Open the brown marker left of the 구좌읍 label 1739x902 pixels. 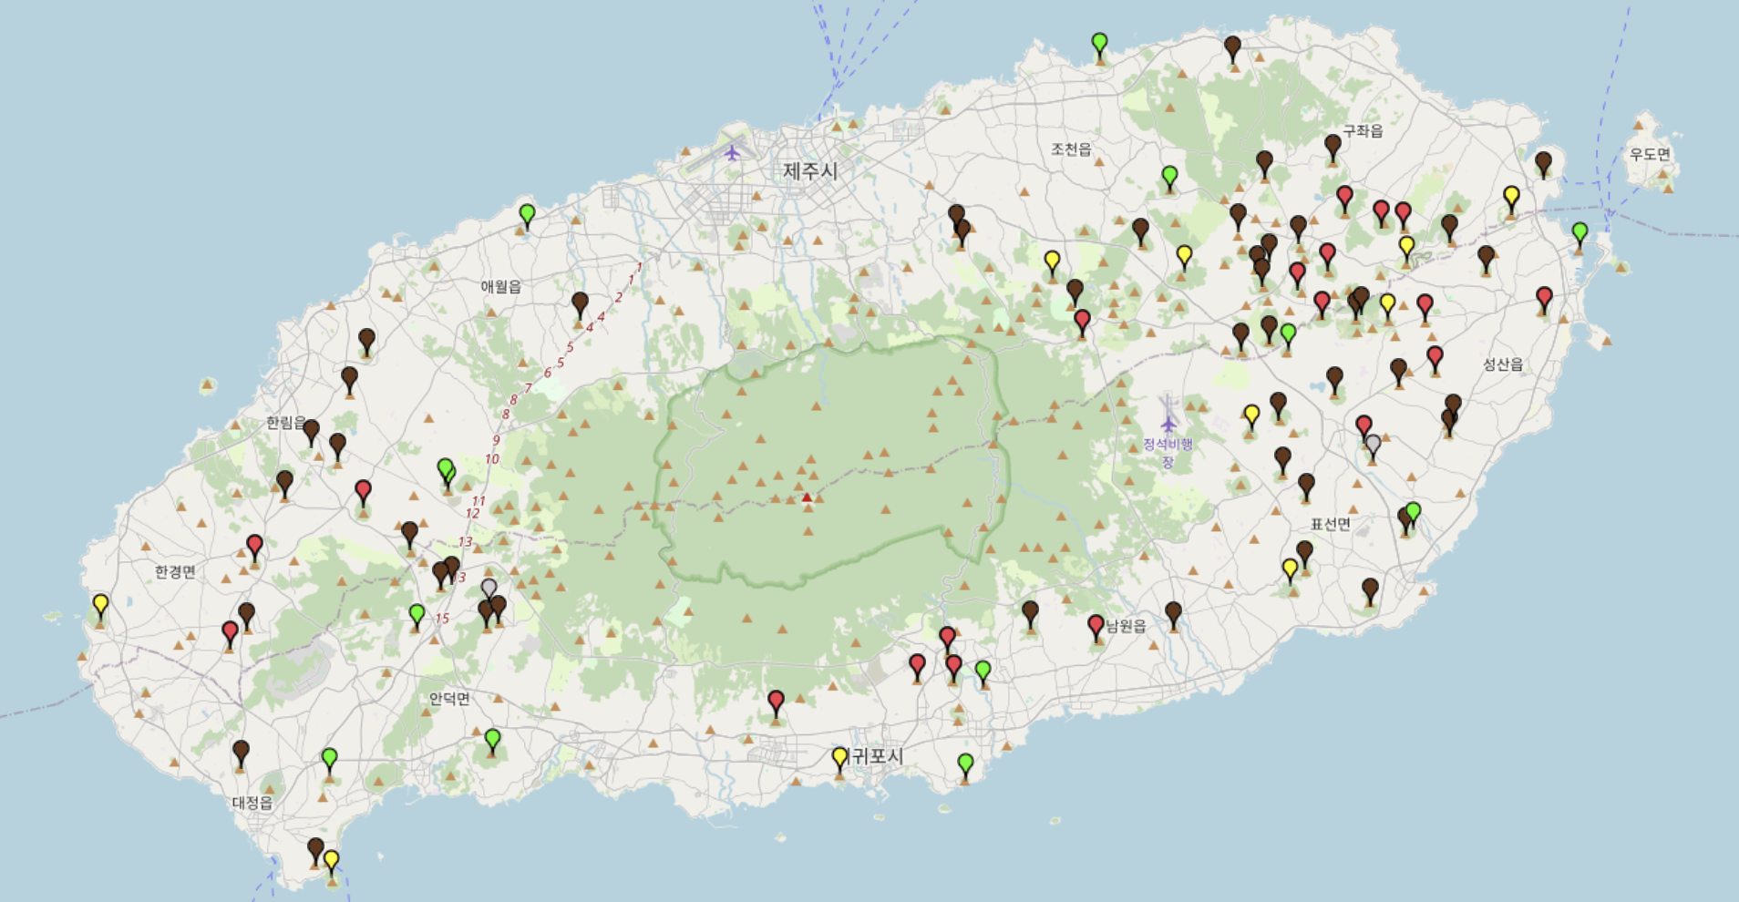click(1333, 145)
